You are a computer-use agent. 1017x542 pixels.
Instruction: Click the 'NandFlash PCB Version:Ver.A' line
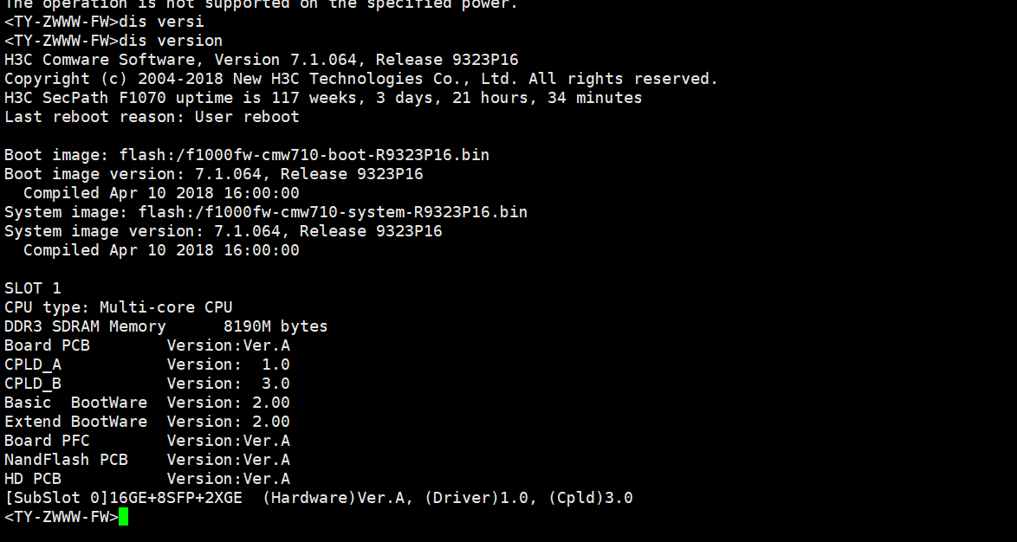147,460
